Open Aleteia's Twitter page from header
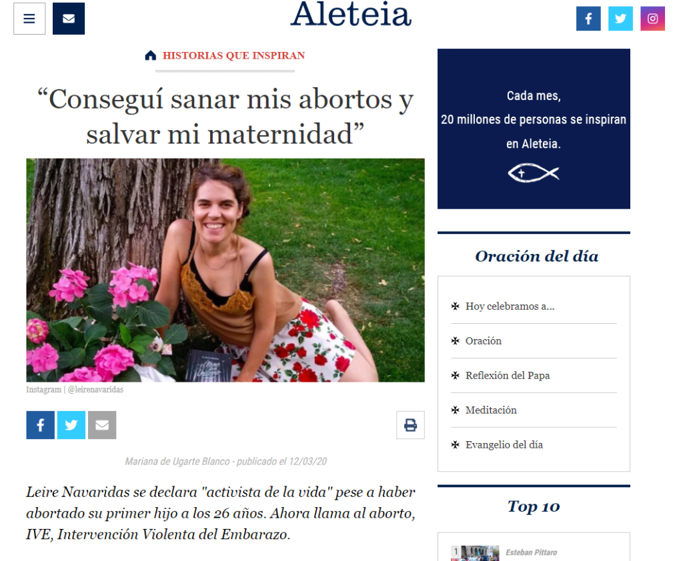Viewport: 683px width, 561px height. [620, 19]
